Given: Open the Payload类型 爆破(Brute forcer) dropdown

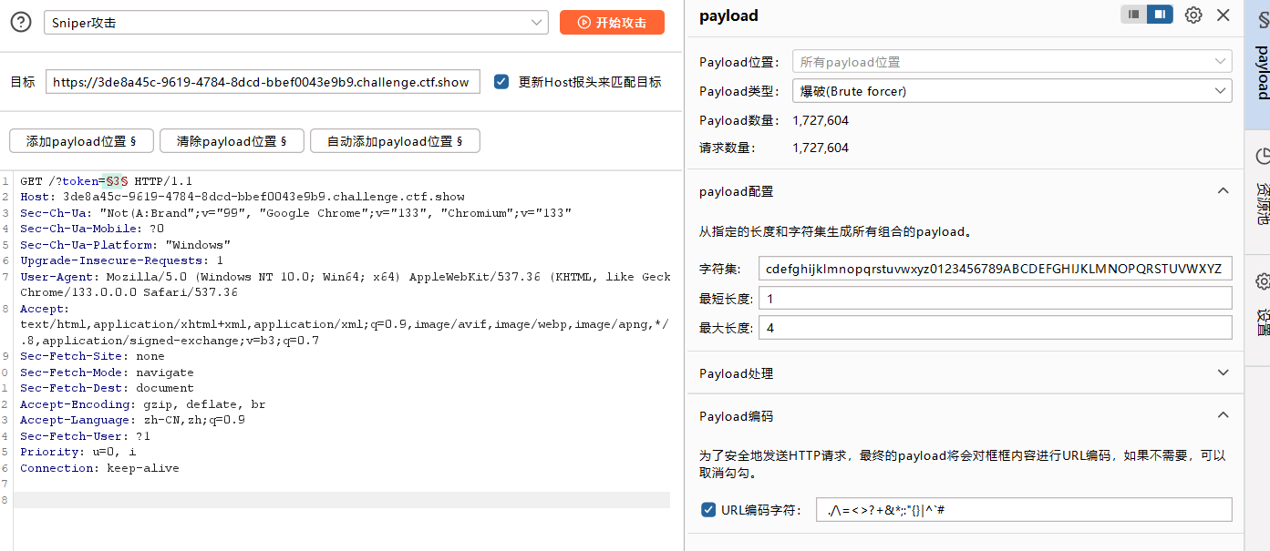Looking at the screenshot, I should point(1012,91).
